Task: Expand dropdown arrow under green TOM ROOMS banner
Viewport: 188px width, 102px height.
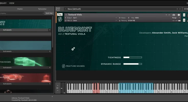Action: click(50, 68)
